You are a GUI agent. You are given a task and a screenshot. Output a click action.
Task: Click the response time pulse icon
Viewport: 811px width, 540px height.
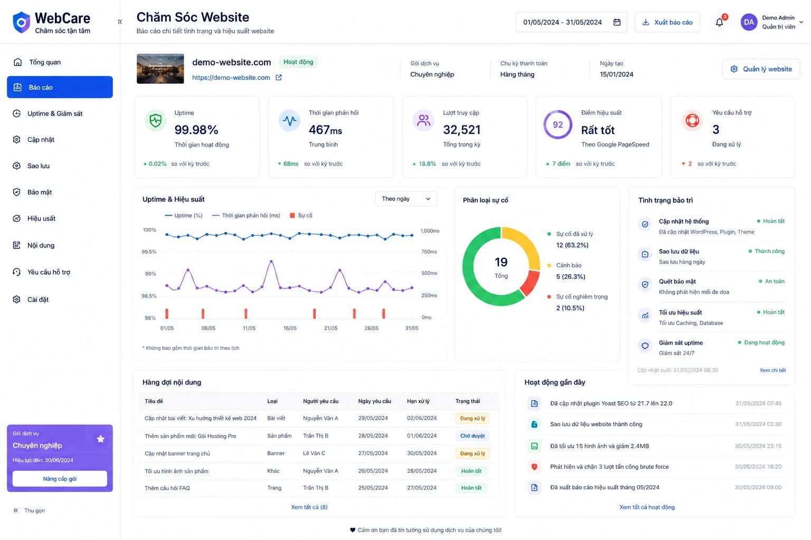(289, 121)
